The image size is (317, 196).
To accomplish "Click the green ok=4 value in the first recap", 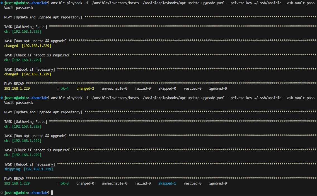I will [65, 89].
